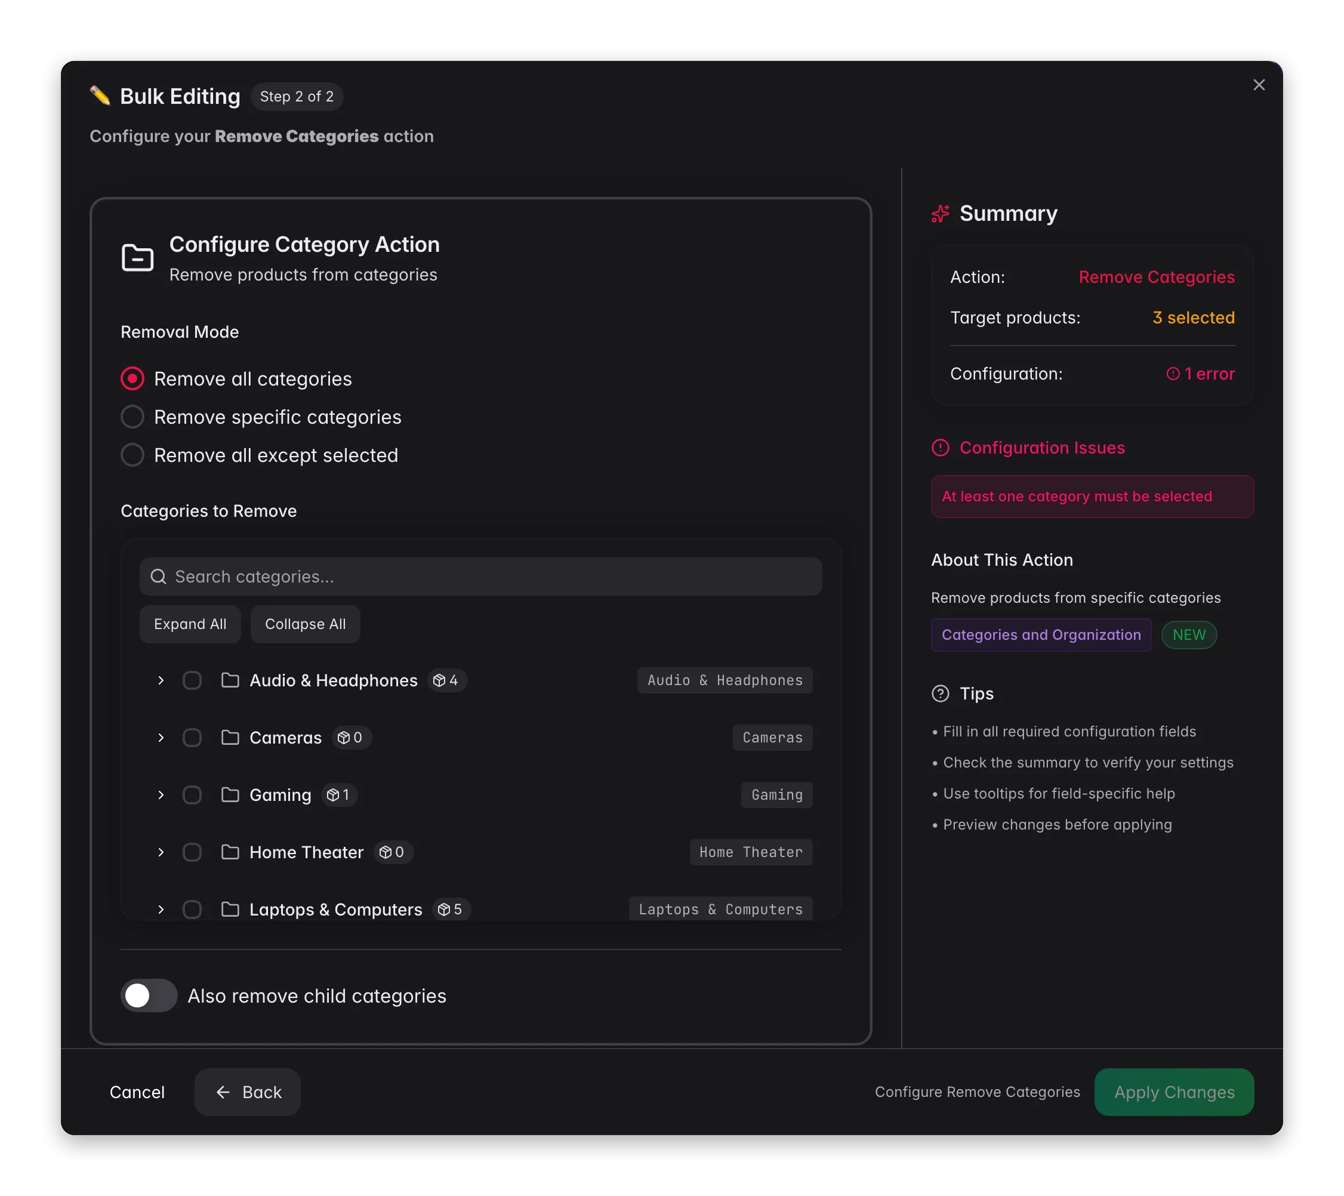
Task: Click the Gaming folder icon
Action: pos(230,794)
